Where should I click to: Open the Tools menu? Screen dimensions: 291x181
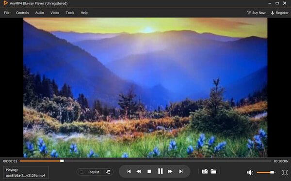[x=70, y=13]
